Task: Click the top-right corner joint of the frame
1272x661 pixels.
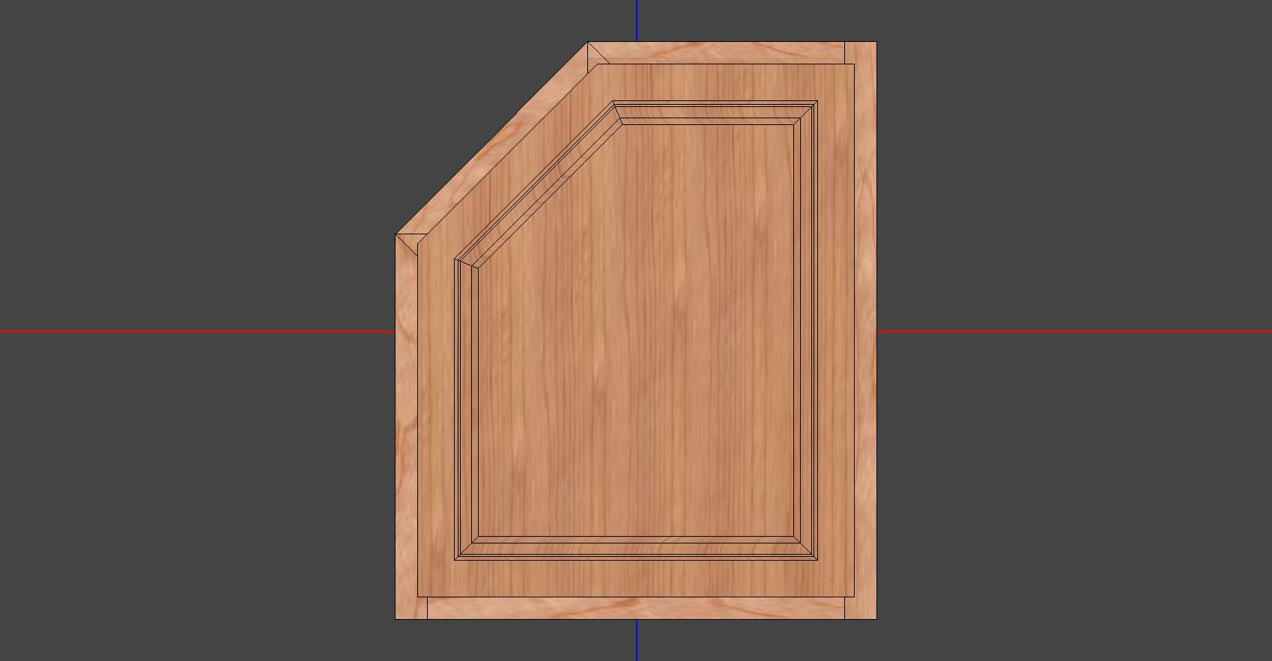Action: coord(860,52)
